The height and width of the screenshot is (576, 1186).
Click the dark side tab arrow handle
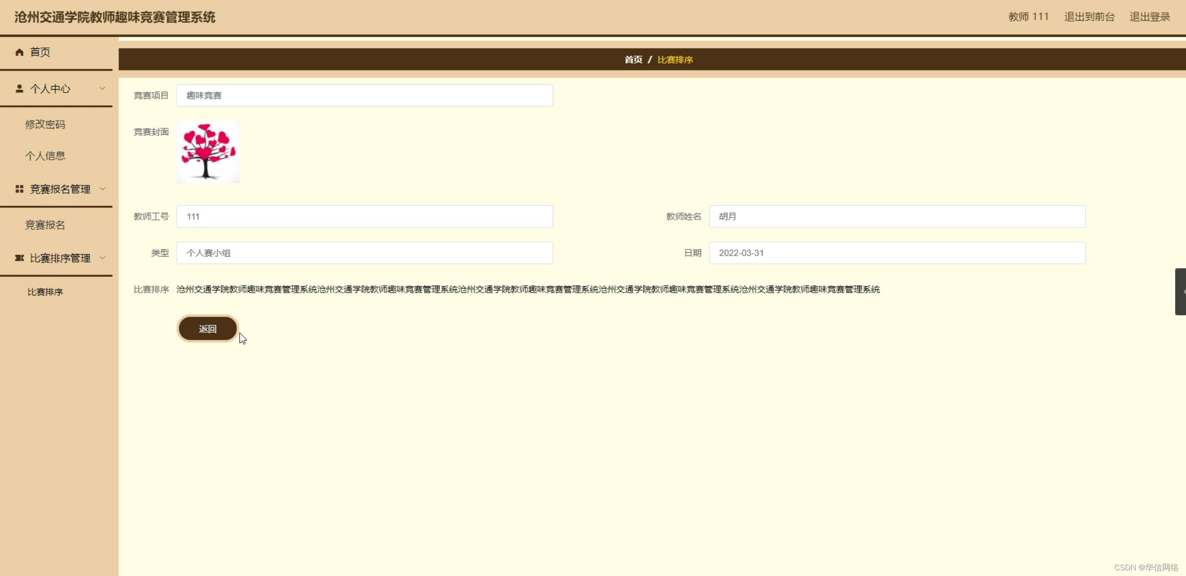1180,292
